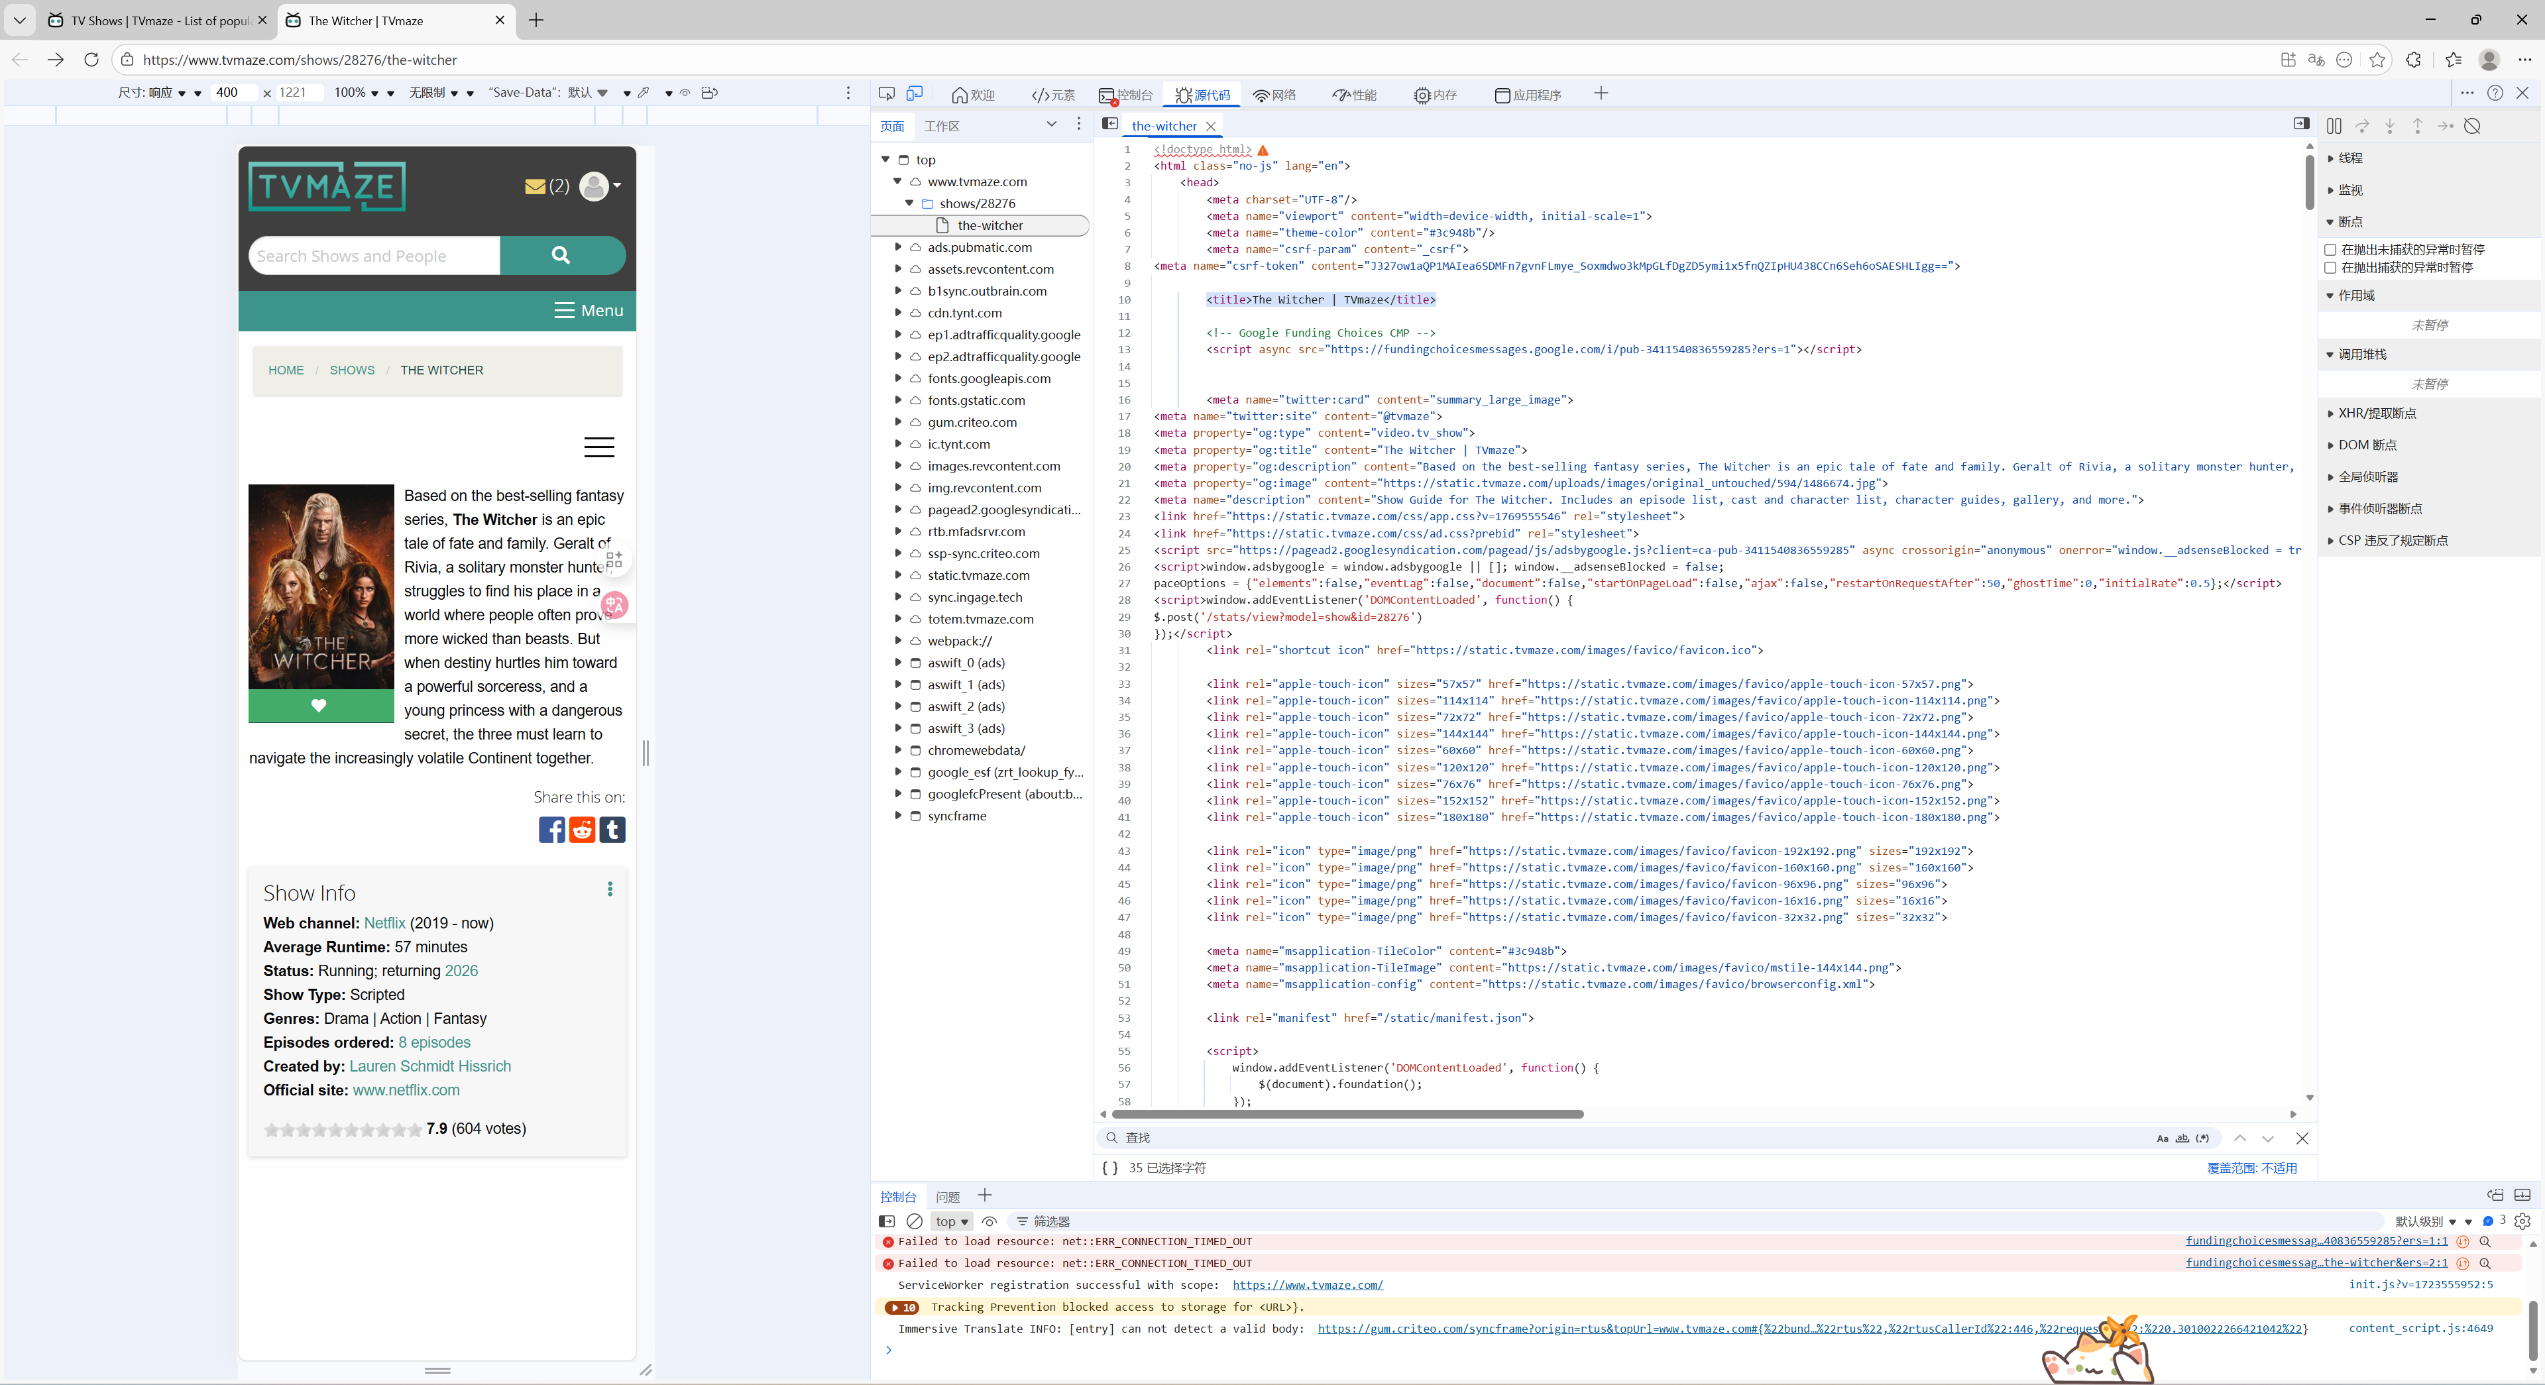The width and height of the screenshot is (2545, 1385).
Task: Click the pretty-print curly braces icon
Action: [1111, 1168]
